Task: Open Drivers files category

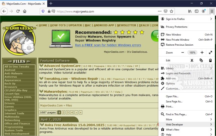Action: [x=9, y=103]
